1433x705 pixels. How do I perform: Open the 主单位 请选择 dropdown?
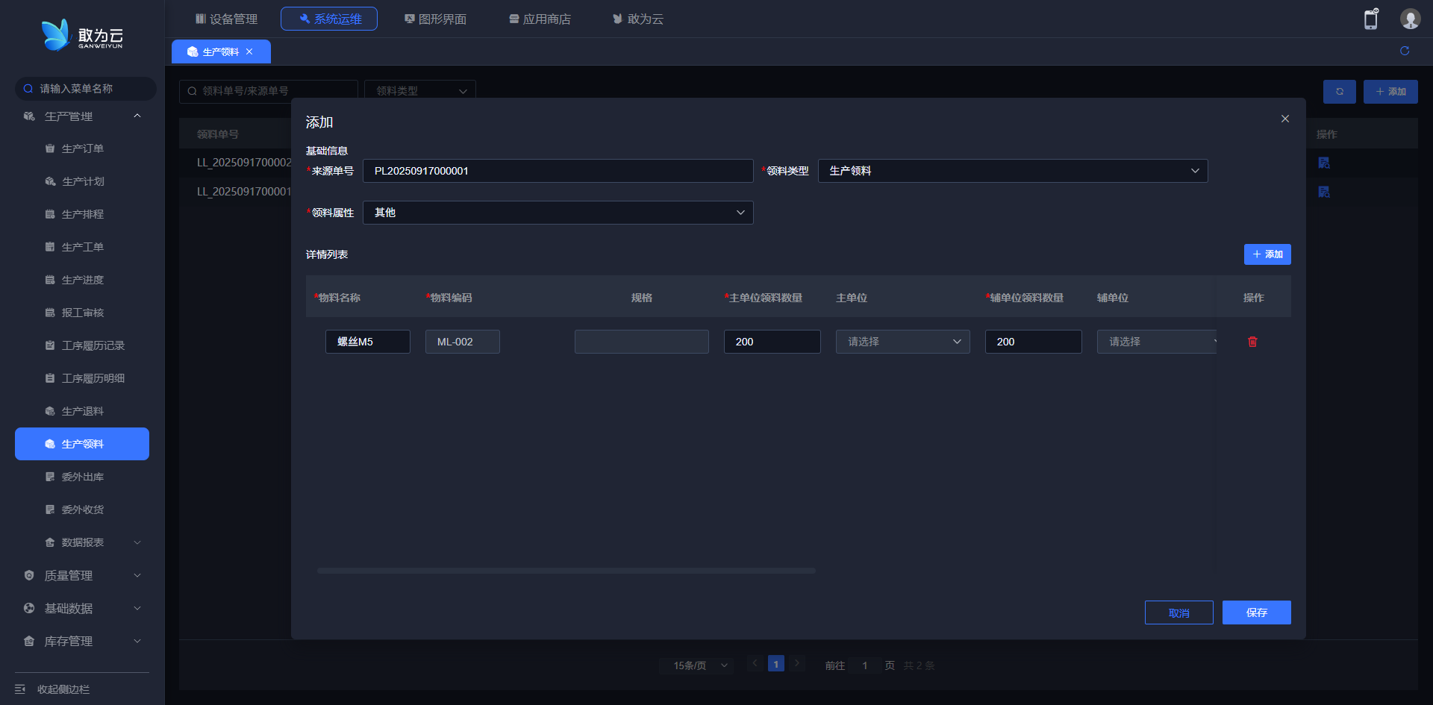(x=902, y=342)
